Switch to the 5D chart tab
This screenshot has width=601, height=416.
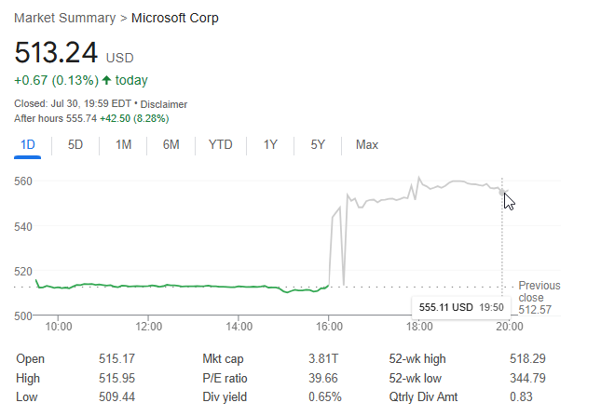coord(75,145)
